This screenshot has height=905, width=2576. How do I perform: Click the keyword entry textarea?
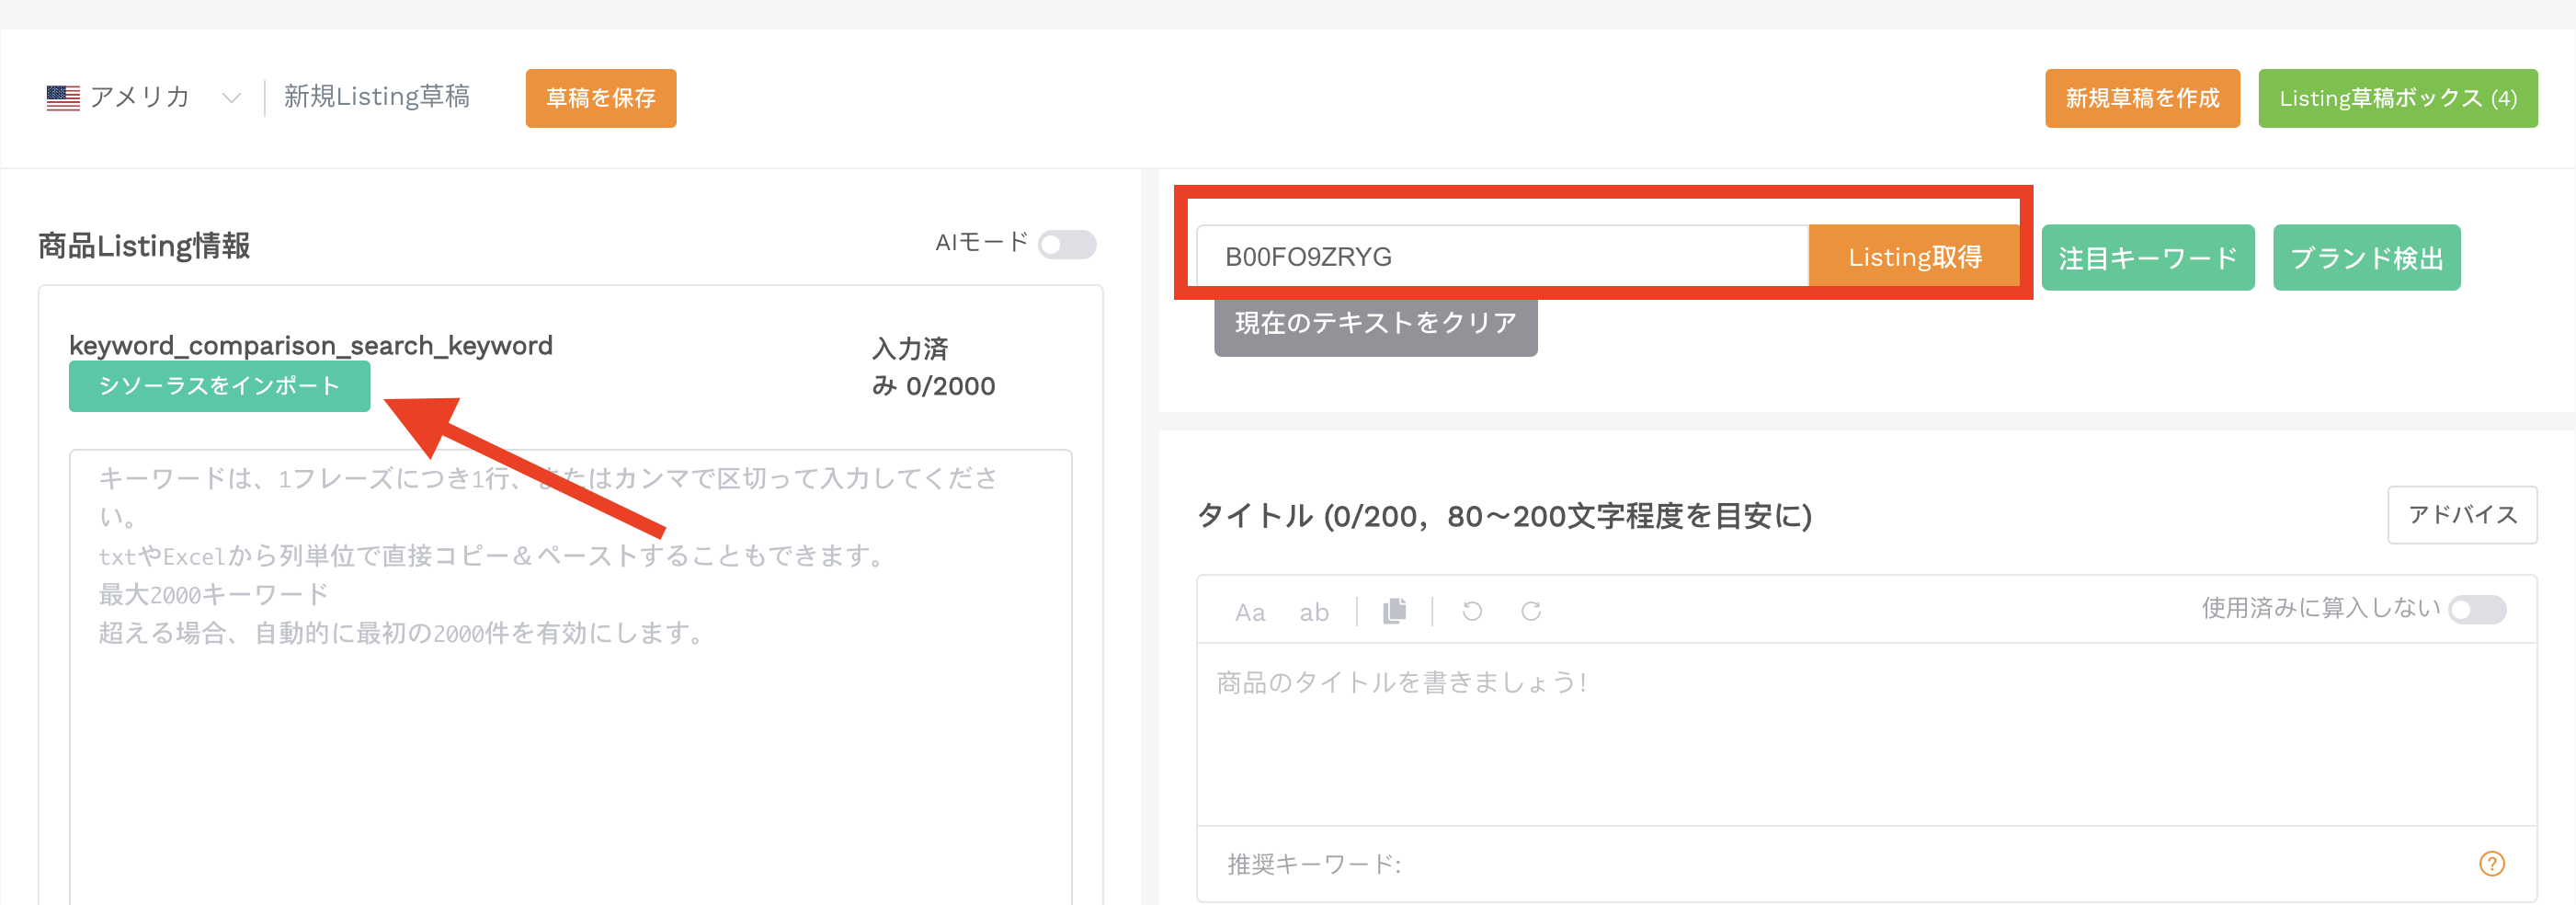click(x=570, y=677)
